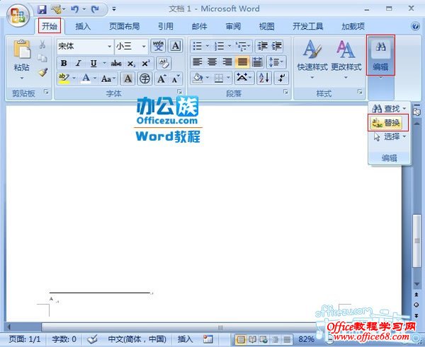Screen dimensions: 425x347
Task: Copy selection with the Copy icon
Action: click(x=42, y=58)
